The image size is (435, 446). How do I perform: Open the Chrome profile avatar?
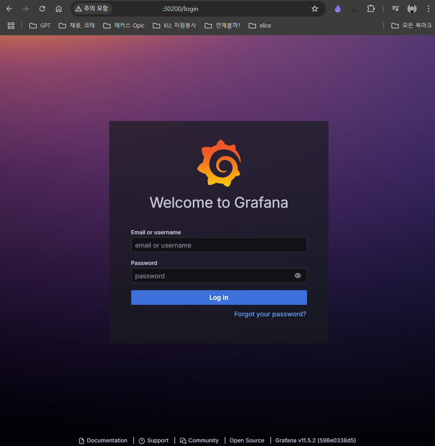[x=412, y=9]
